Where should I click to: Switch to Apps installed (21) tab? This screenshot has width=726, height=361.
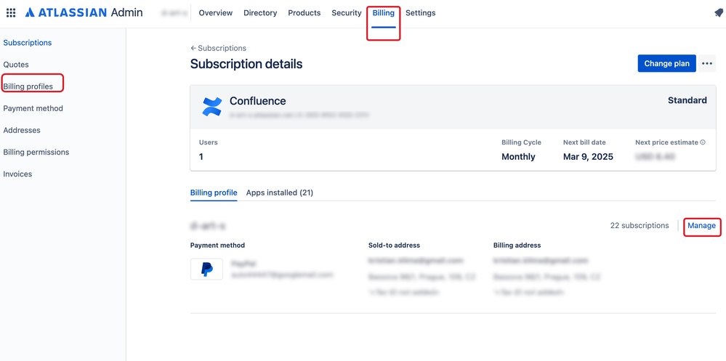(280, 192)
